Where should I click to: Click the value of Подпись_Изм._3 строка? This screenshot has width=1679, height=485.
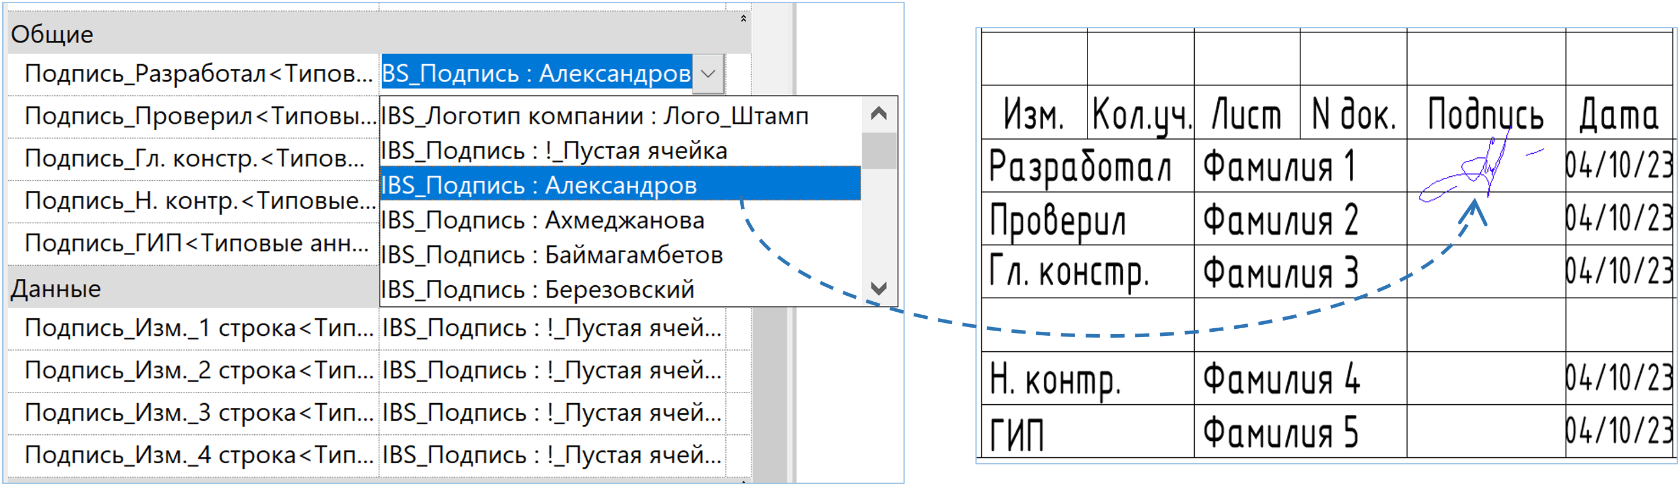click(553, 412)
